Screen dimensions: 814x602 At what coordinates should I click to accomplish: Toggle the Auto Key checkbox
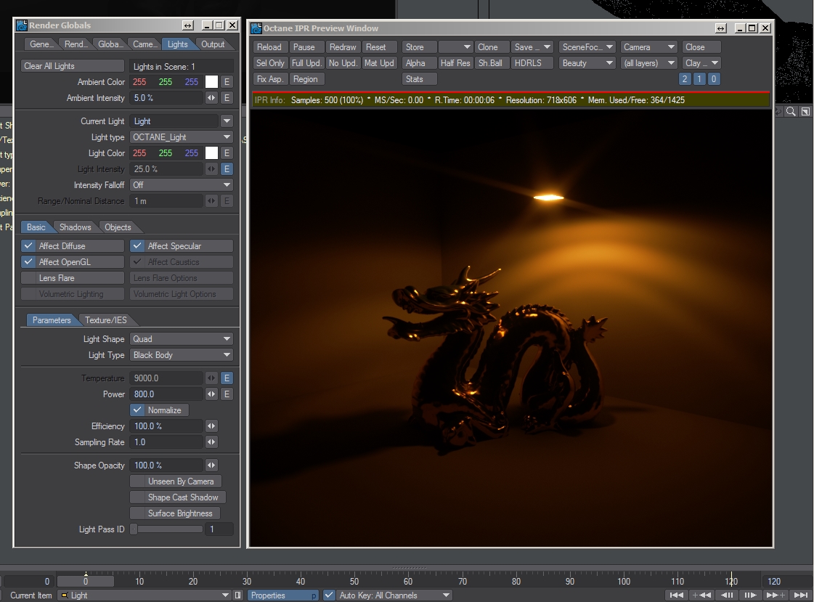point(329,595)
